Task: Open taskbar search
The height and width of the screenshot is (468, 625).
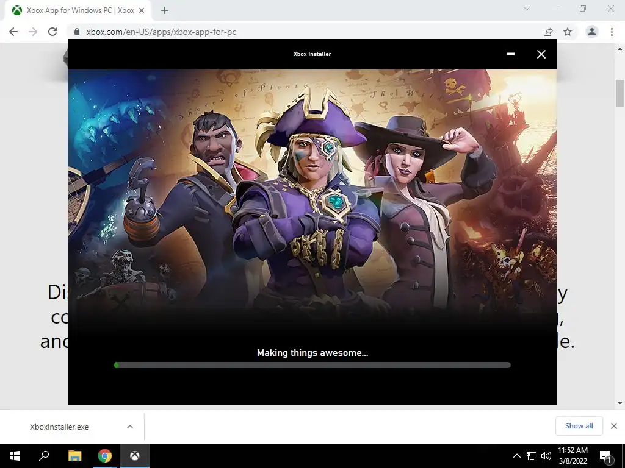Action: tap(44, 456)
